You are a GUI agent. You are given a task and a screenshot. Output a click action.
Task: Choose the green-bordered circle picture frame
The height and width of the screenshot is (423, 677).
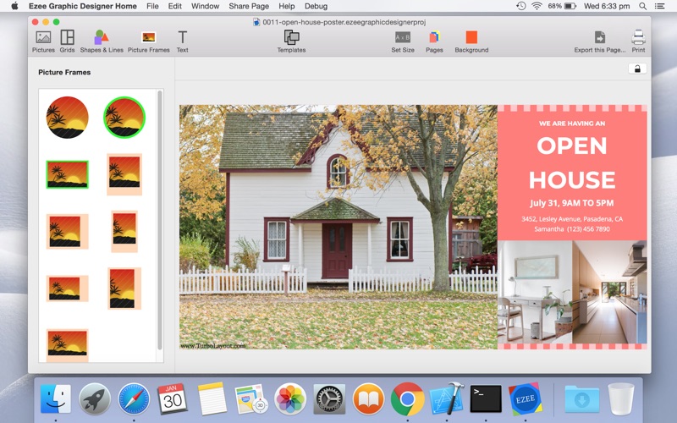(x=124, y=118)
